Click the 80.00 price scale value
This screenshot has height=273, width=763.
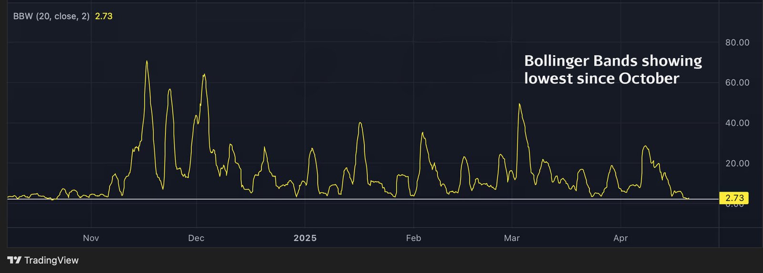click(737, 42)
